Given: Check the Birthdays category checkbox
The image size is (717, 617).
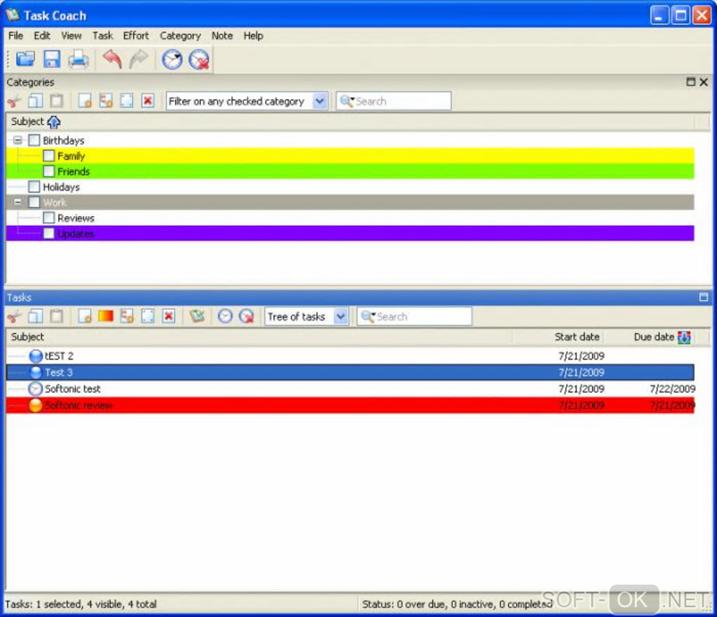Looking at the screenshot, I should [34, 140].
